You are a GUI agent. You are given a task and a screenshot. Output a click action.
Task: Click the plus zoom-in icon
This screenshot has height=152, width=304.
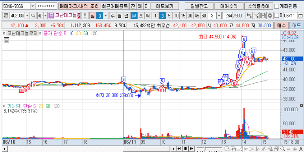(295, 149)
